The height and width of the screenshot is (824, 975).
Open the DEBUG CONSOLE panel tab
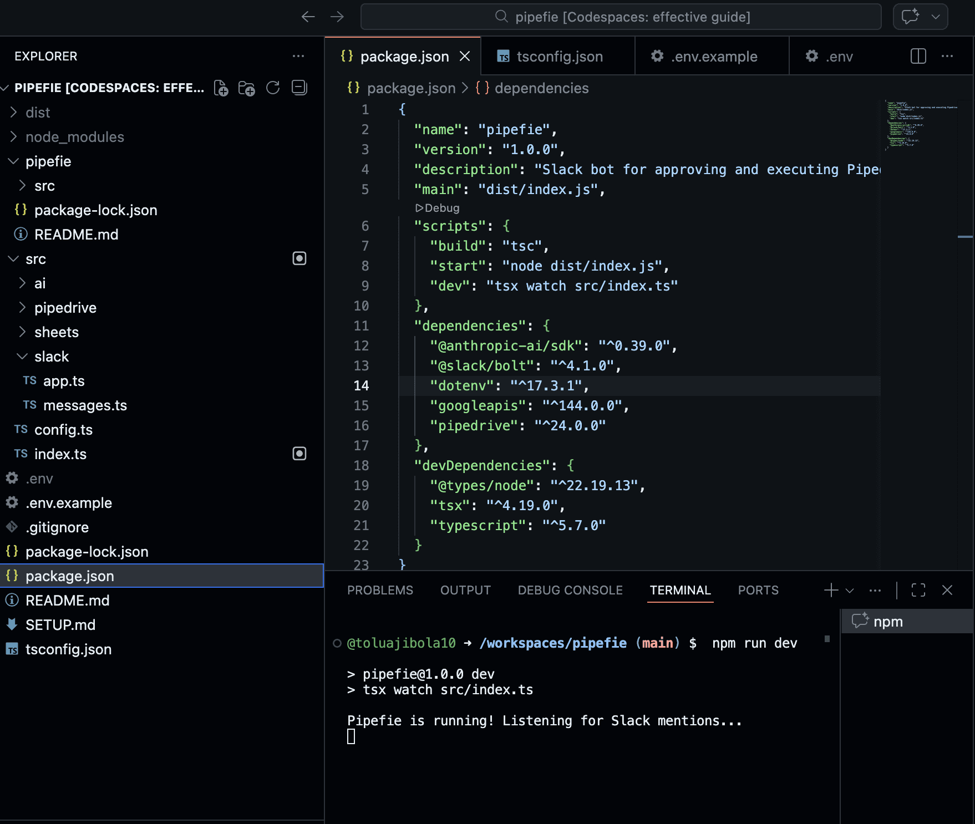pos(570,590)
